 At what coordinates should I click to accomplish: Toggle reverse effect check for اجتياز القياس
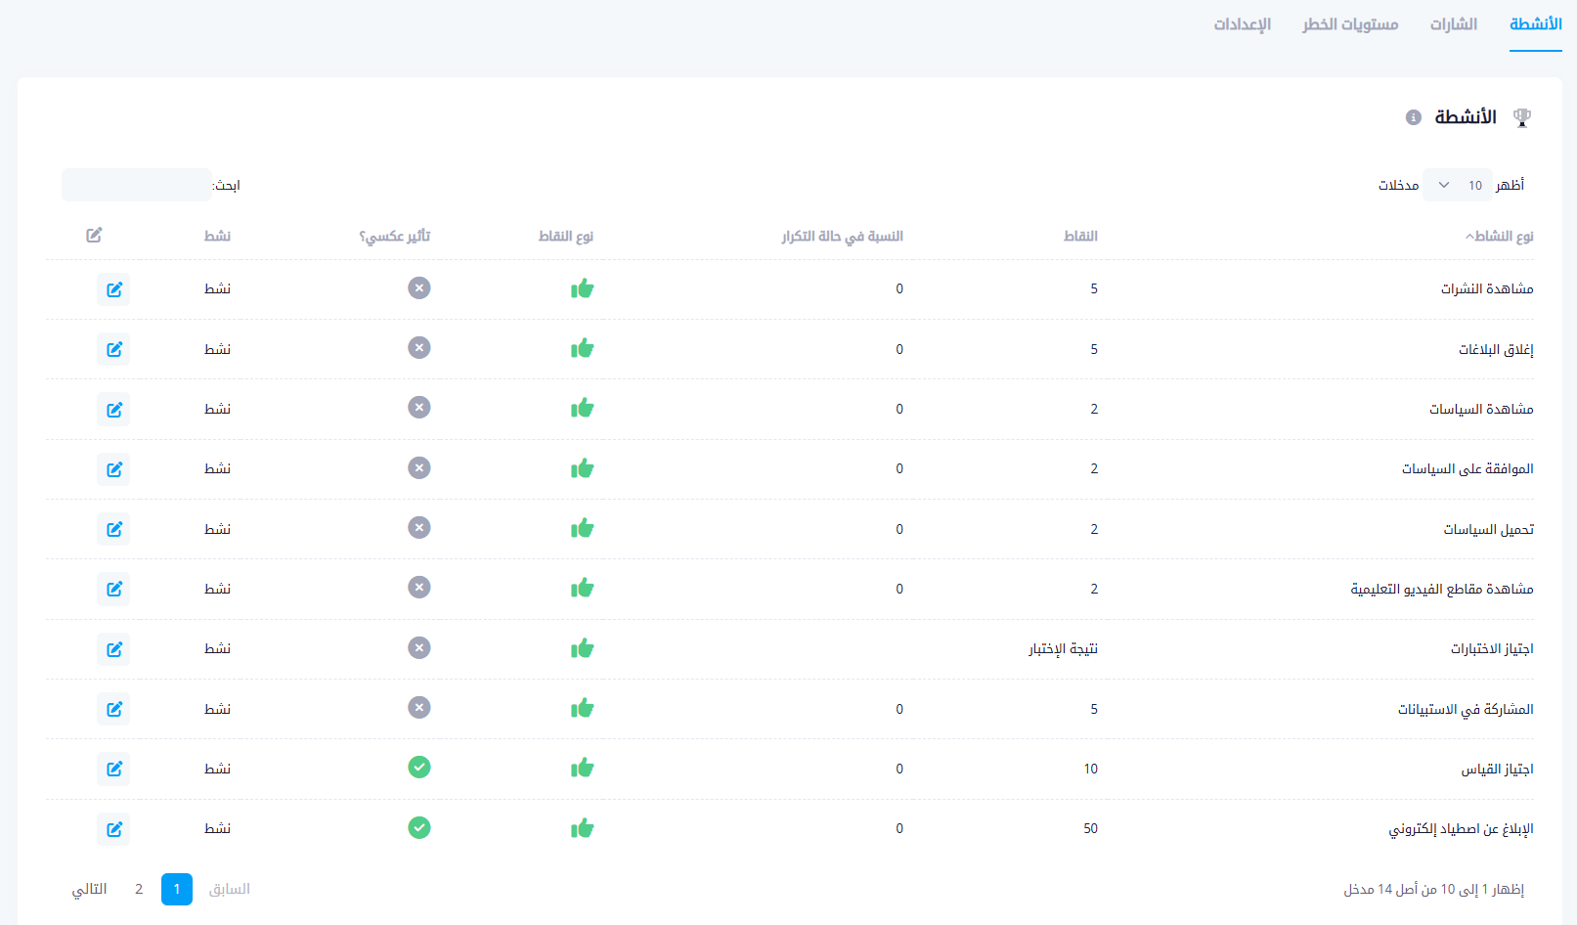click(419, 768)
